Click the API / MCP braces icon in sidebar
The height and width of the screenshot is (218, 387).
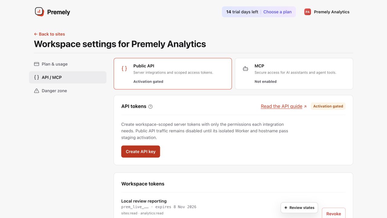pyautogui.click(x=37, y=78)
